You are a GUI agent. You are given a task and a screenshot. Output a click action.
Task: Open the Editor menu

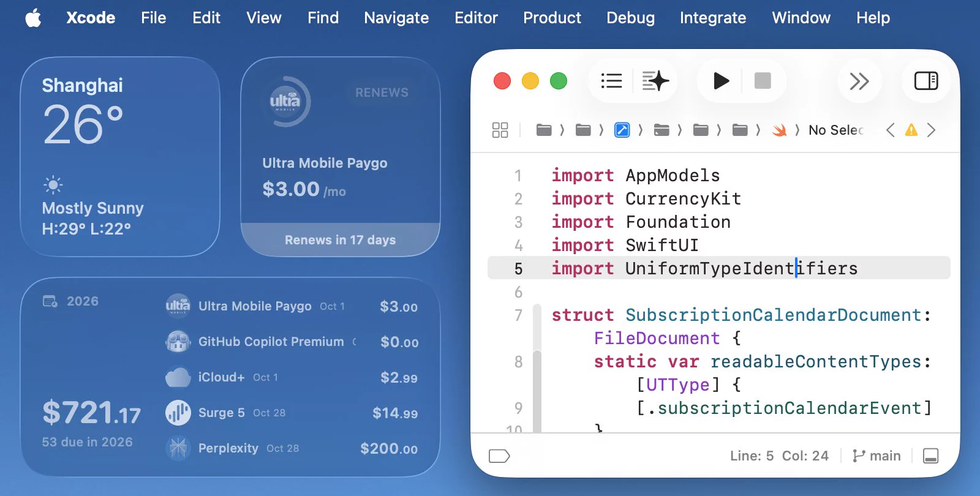pyautogui.click(x=476, y=18)
